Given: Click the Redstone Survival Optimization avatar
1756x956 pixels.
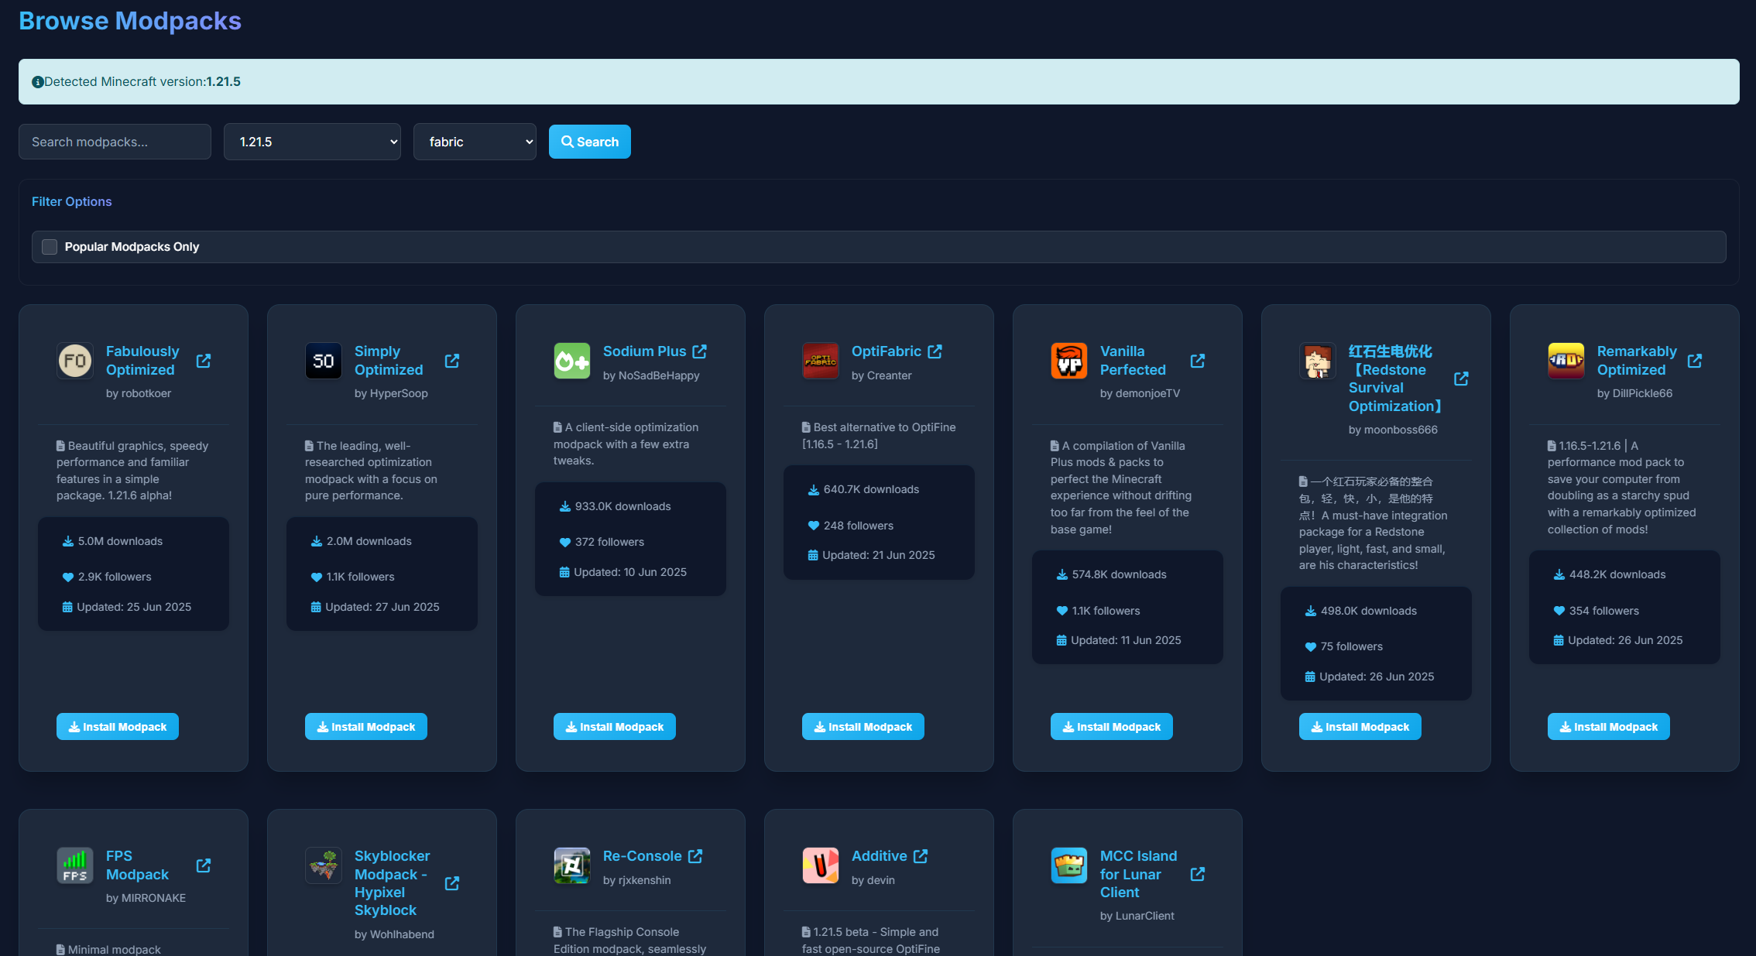Looking at the screenshot, I should 1318,361.
